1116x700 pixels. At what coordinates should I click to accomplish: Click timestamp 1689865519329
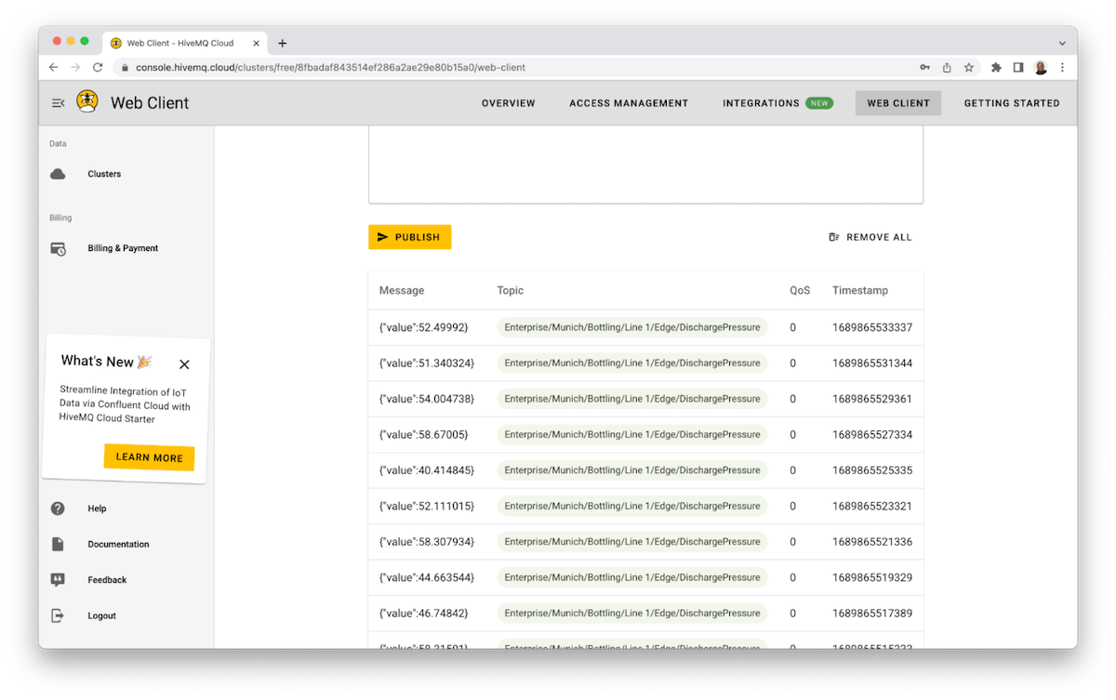click(x=872, y=577)
